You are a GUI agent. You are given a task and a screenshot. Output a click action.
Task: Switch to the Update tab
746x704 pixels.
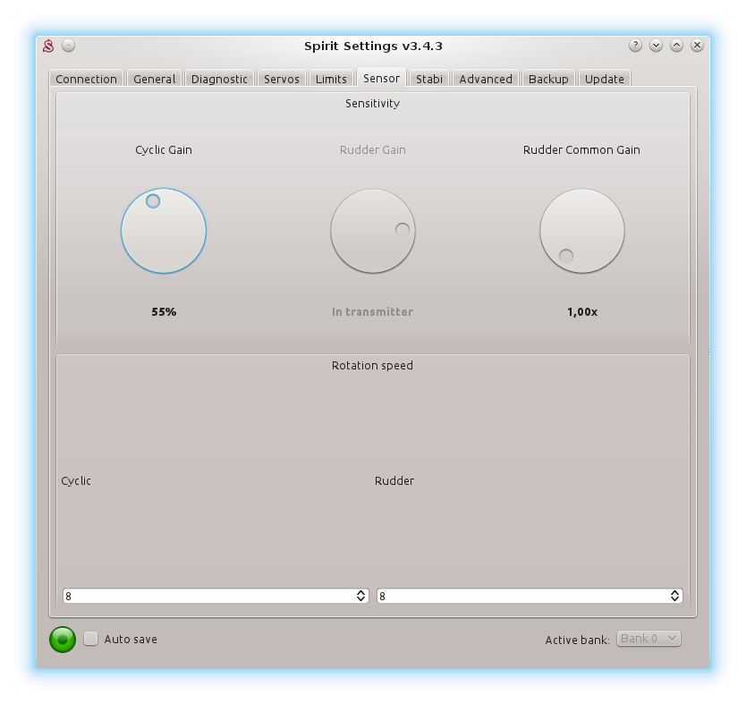[x=605, y=79]
